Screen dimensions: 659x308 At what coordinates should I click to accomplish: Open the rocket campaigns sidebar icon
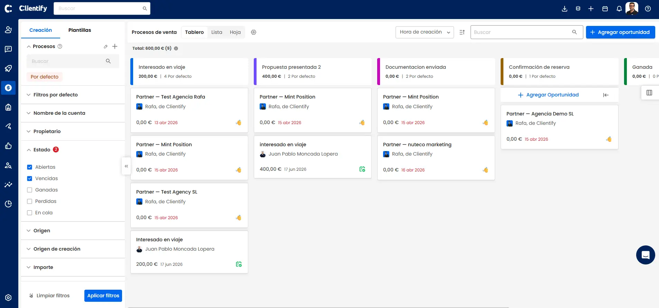click(x=8, y=68)
